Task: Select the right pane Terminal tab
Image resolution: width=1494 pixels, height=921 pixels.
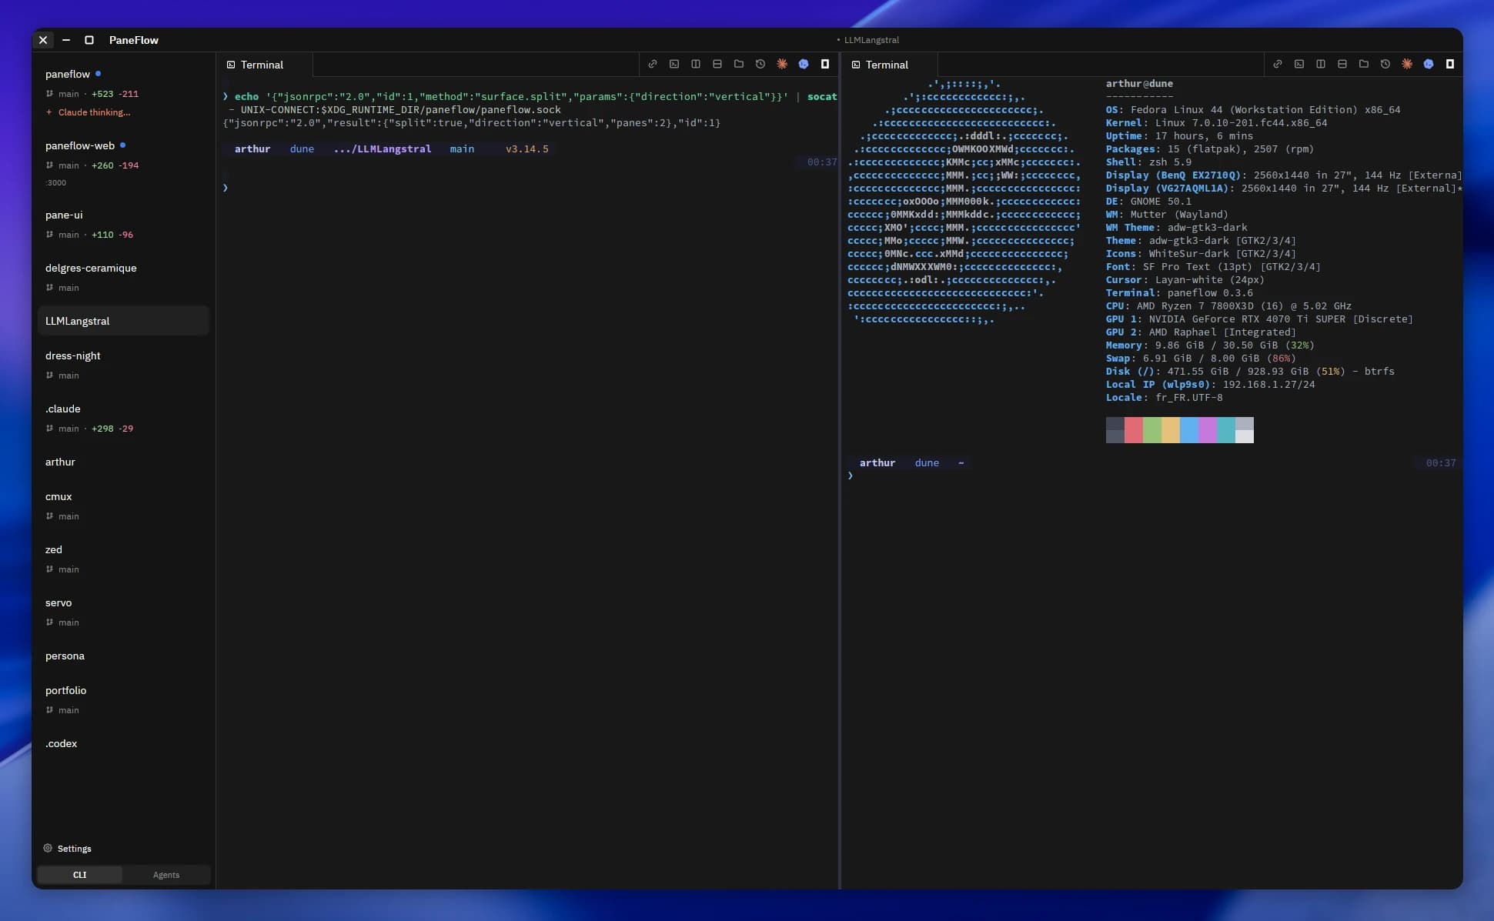Action: [890, 65]
